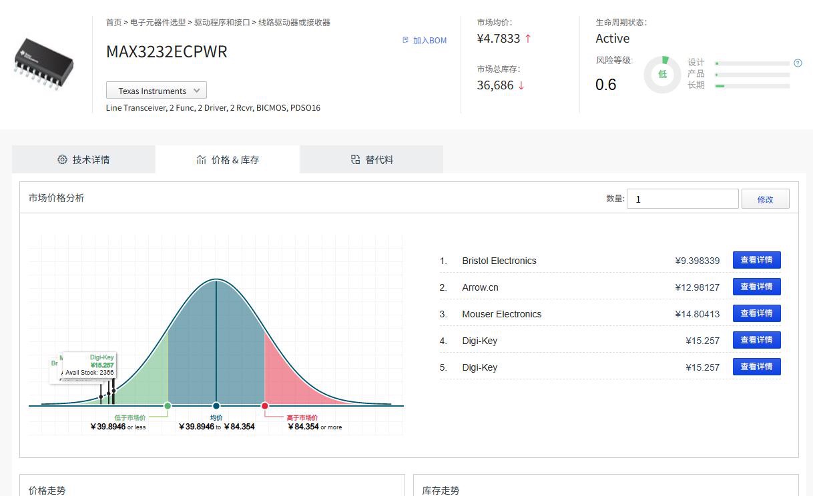813x496 pixels.
Task: Click the gear icon on 技术详情 tab
Action: [x=62, y=159]
